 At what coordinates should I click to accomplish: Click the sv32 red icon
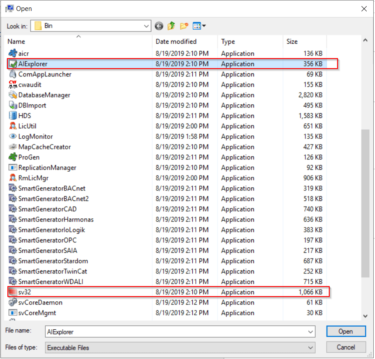tap(13, 292)
